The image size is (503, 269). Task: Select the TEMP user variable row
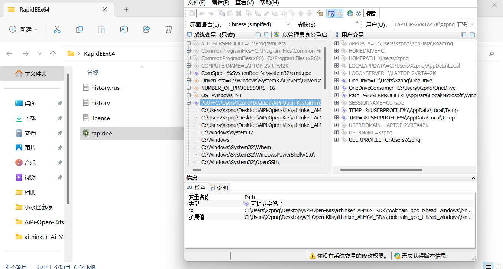pos(403,110)
